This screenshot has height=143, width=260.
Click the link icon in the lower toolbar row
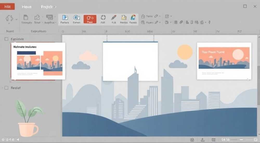tap(181, 22)
